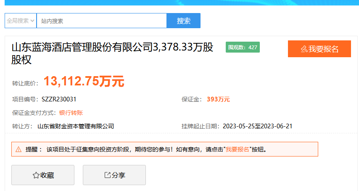Click the orange 我要报名 button
This screenshot has height=191, width=359.
pyautogui.click(x=319, y=49)
